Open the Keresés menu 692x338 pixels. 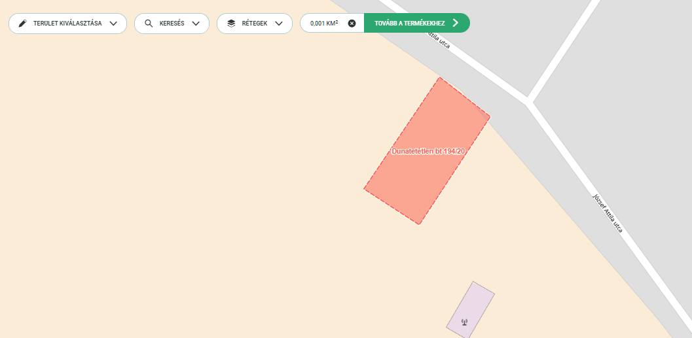coord(172,24)
